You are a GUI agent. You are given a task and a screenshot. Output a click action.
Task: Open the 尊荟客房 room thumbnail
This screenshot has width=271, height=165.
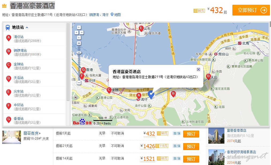[x=12, y=137]
